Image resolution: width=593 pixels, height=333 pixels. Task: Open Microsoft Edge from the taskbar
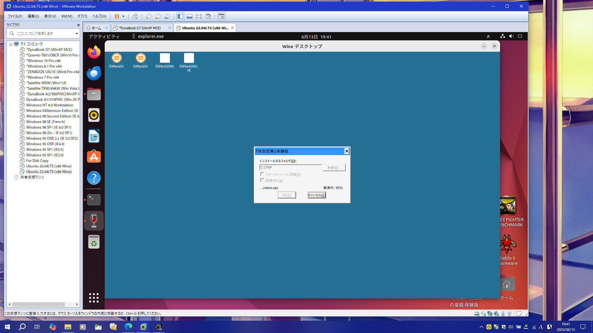click(x=128, y=327)
